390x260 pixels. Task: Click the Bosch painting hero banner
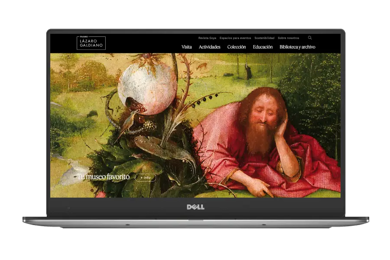click(195, 125)
